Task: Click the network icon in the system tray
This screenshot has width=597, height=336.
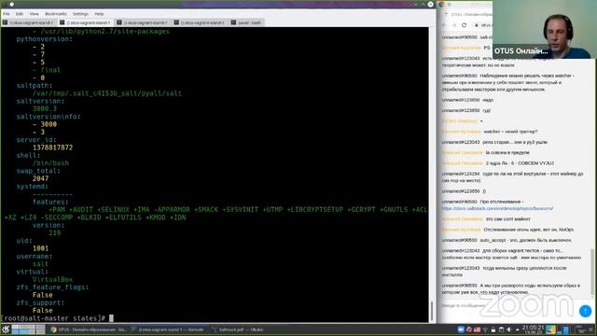Action: pos(485,329)
